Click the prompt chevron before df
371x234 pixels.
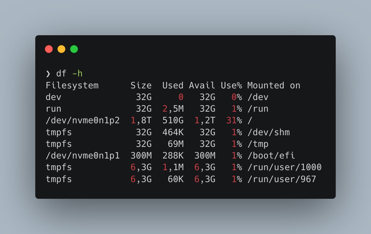pyautogui.click(x=48, y=74)
